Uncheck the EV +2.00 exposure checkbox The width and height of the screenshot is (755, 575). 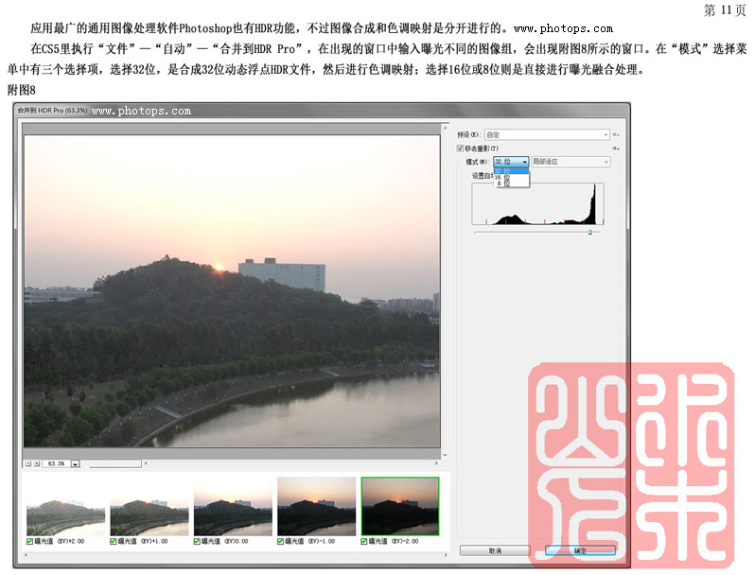[x=30, y=541]
